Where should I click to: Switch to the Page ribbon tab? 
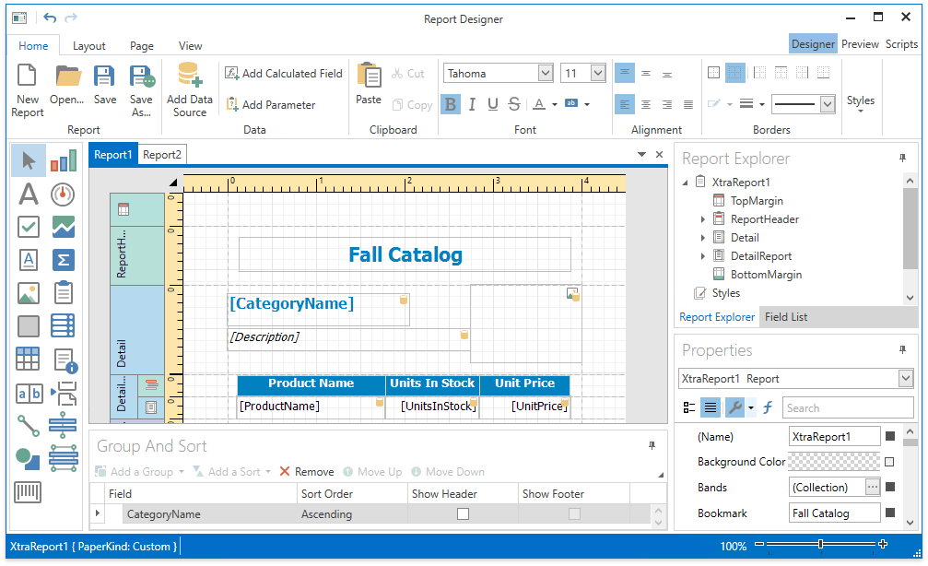click(141, 45)
